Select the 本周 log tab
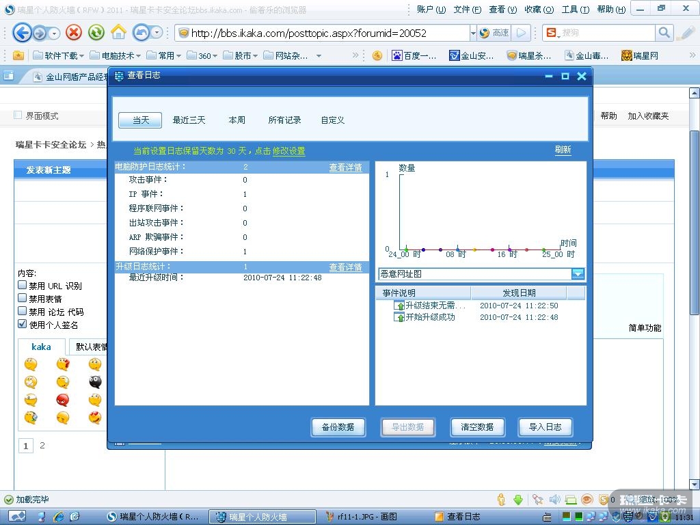Image resolution: width=700 pixels, height=525 pixels. [237, 120]
